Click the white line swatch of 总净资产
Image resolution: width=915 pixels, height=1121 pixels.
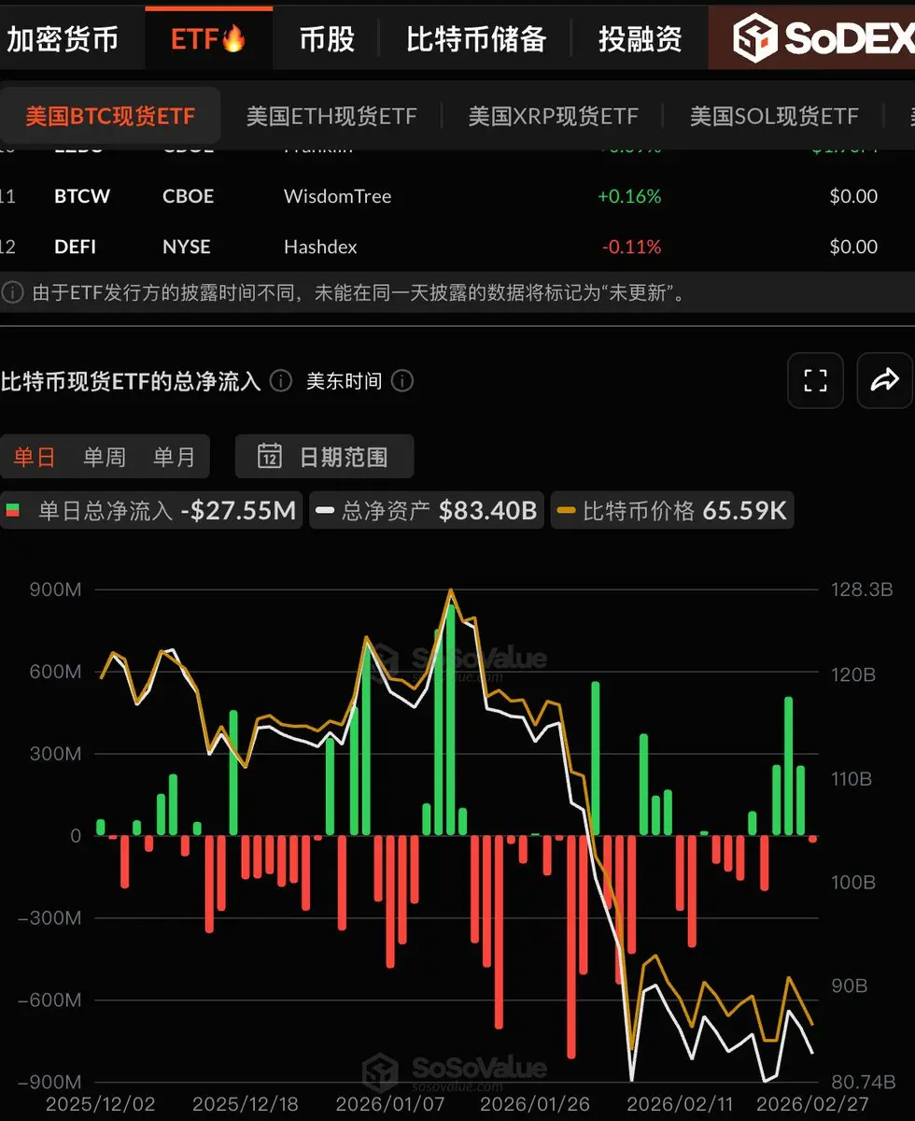[x=326, y=511]
